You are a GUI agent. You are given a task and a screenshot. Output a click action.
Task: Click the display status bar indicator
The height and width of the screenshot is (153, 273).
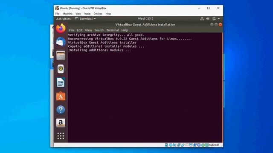[191, 145]
